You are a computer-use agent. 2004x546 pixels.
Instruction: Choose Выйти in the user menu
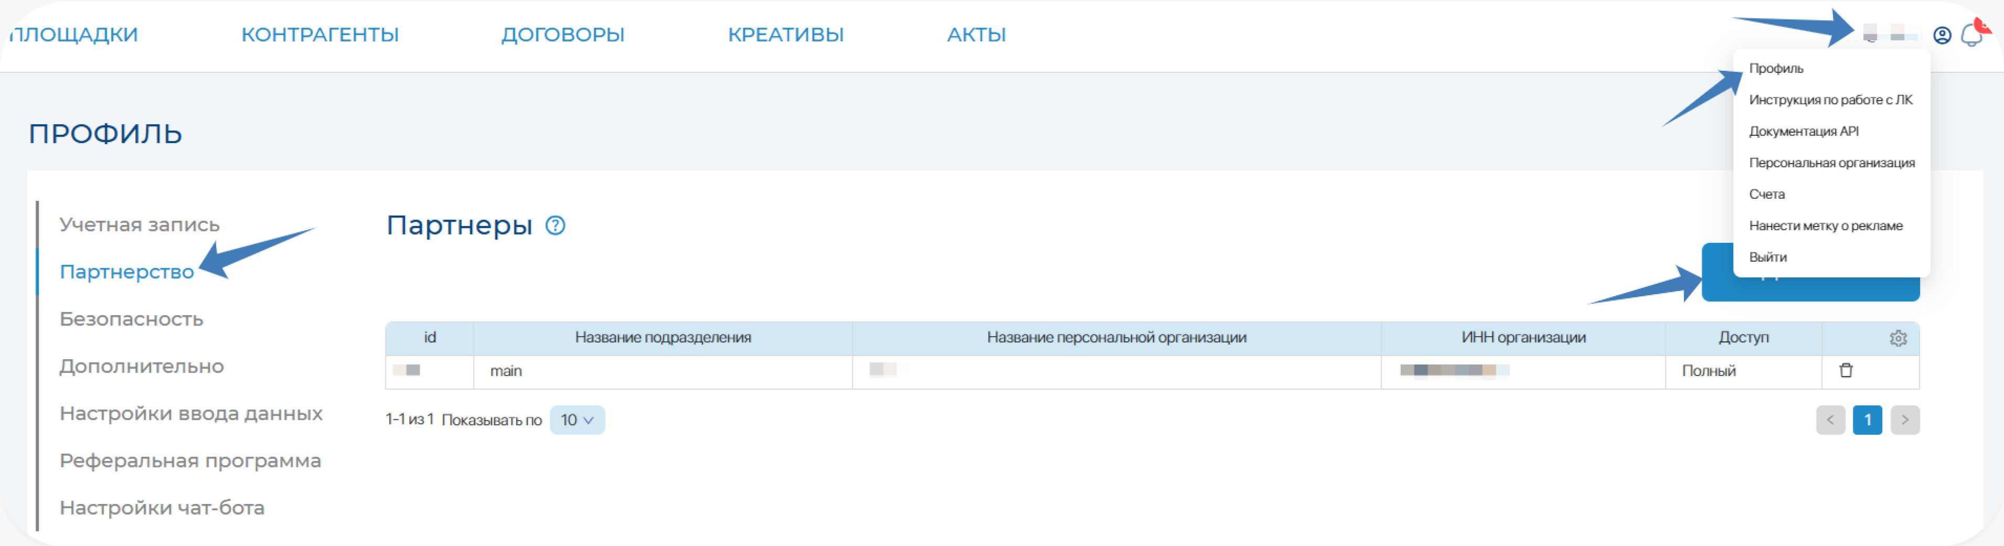point(1767,258)
